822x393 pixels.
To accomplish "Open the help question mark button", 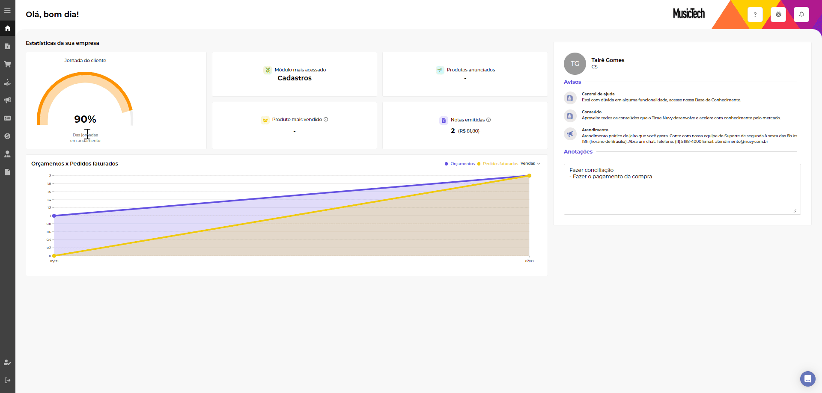I will (755, 15).
